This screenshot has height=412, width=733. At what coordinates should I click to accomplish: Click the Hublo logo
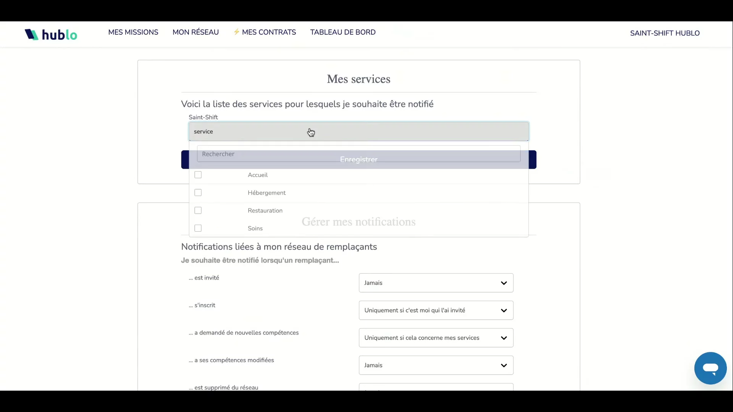click(x=51, y=34)
